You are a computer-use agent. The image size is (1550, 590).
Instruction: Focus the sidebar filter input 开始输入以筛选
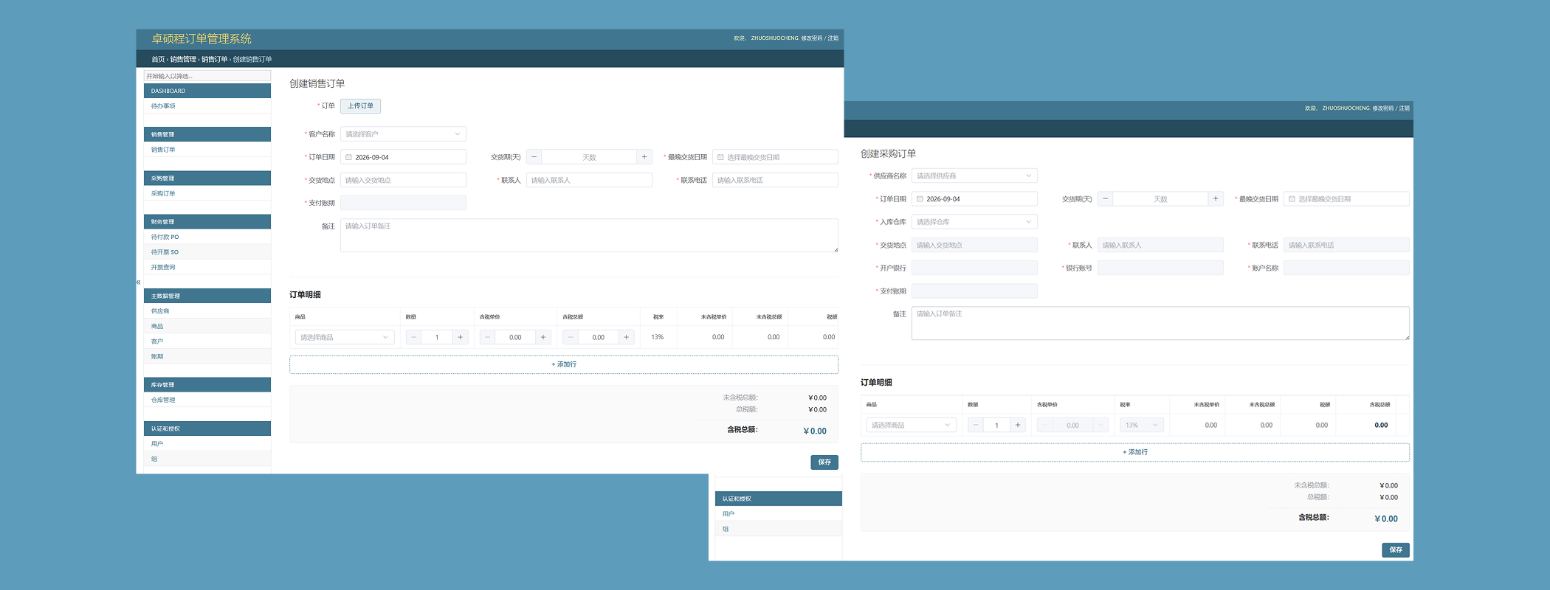(207, 76)
